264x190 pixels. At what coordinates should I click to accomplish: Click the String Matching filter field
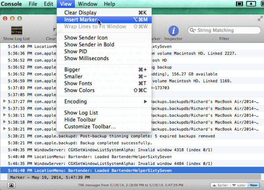[x=224, y=30]
